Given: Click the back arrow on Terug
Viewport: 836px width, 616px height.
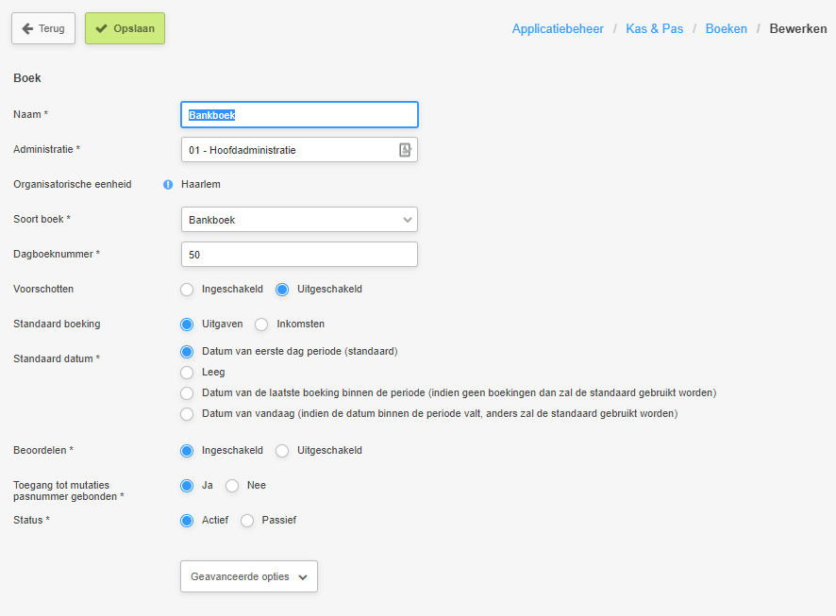Looking at the screenshot, I should [x=27, y=29].
